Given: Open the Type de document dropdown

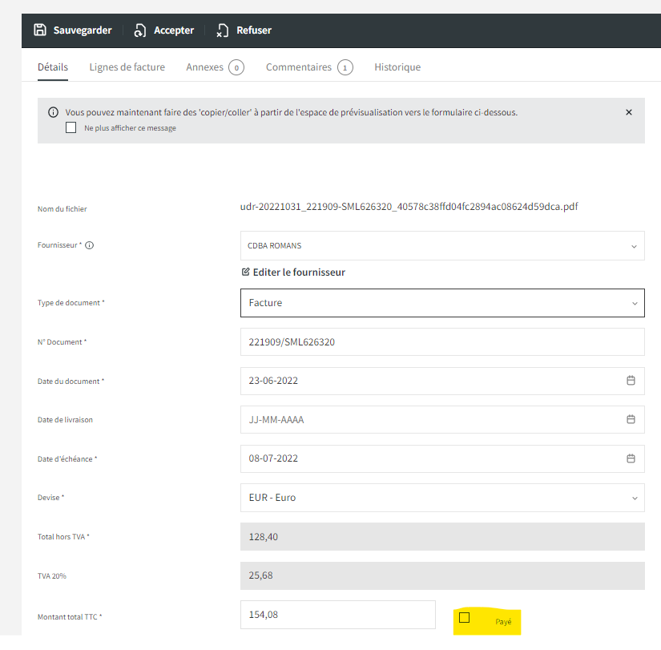Looking at the screenshot, I should click(x=442, y=303).
